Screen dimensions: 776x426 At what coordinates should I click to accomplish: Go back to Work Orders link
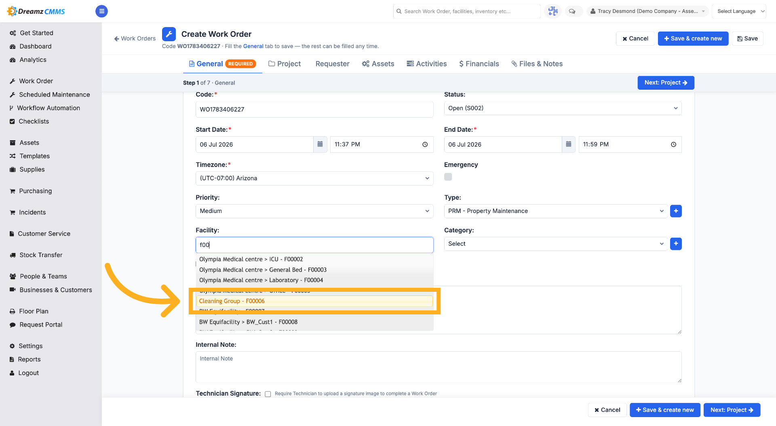[135, 38]
